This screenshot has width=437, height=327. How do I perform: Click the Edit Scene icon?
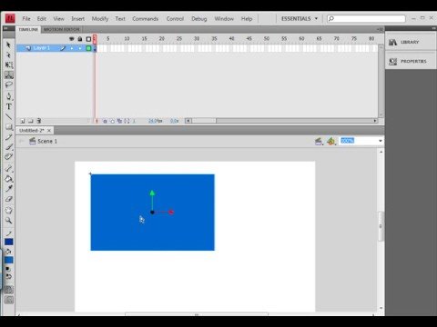click(x=319, y=141)
